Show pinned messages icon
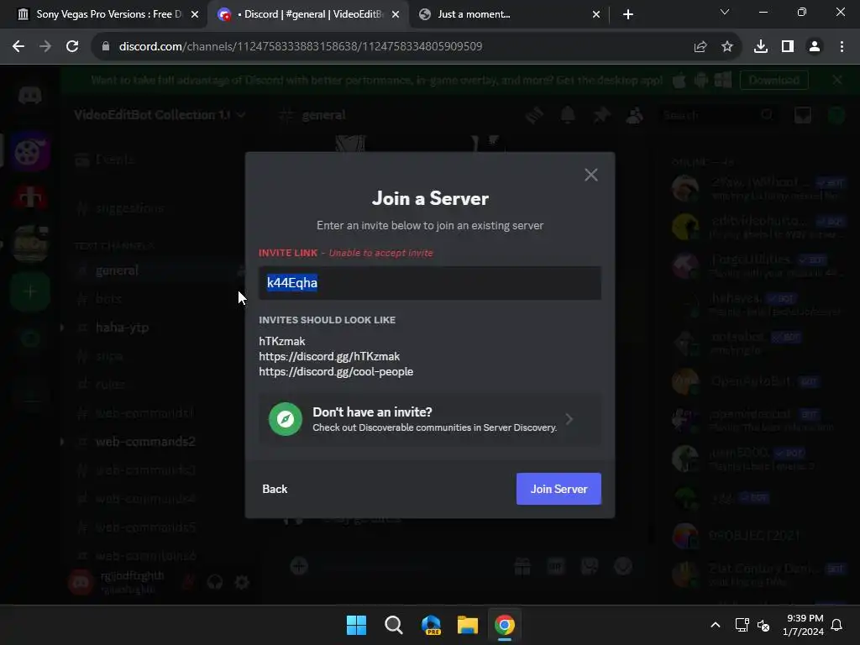The width and height of the screenshot is (860, 645). click(601, 115)
